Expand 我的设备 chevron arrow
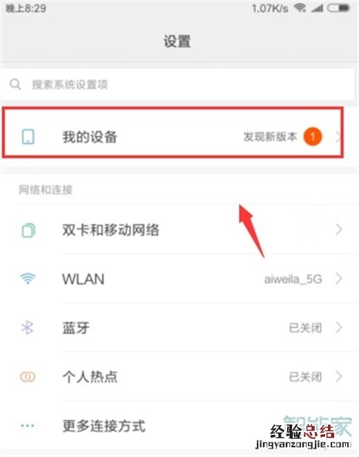The width and height of the screenshot is (359, 457). 338,136
